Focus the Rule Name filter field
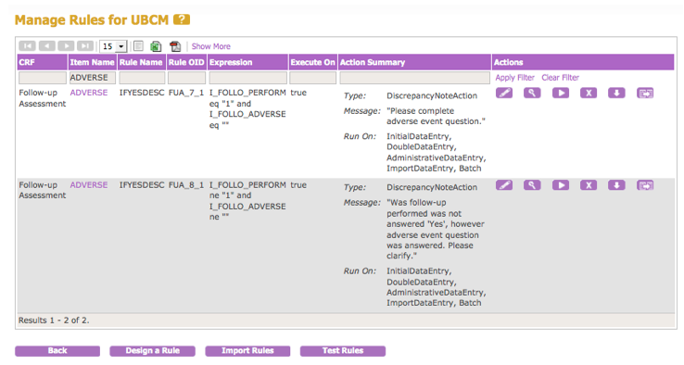The height and width of the screenshot is (365, 684). 142,78
